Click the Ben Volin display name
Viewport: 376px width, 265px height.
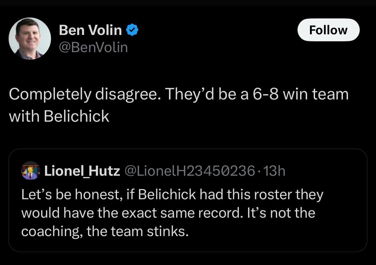pos(91,30)
